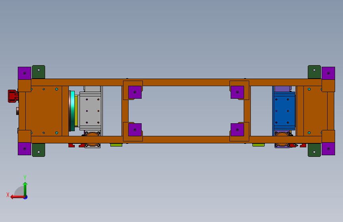This screenshot has height=222, width=343.
Task: Pick the green bracket at the upper left
Action: coord(38,72)
